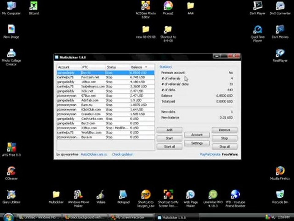Open the Web Page Maker icon
The width and height of the screenshot is (294, 221).
pyautogui.click(x=190, y=199)
